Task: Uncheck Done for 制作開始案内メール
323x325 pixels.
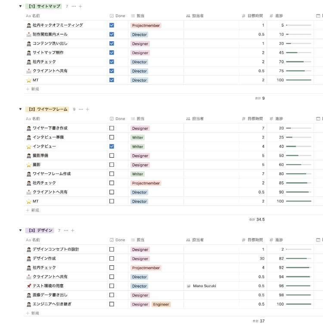Action: coord(112,34)
